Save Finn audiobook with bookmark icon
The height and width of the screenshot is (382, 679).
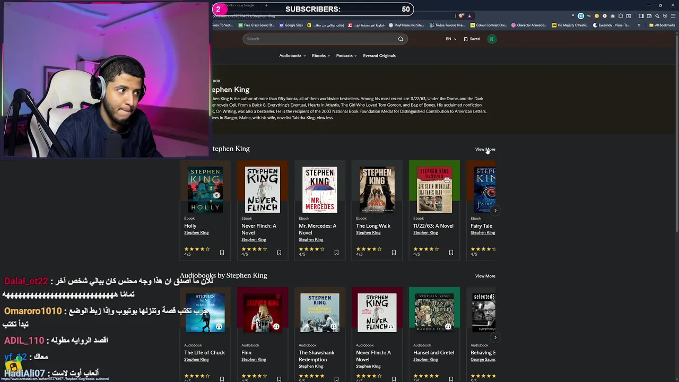click(279, 379)
